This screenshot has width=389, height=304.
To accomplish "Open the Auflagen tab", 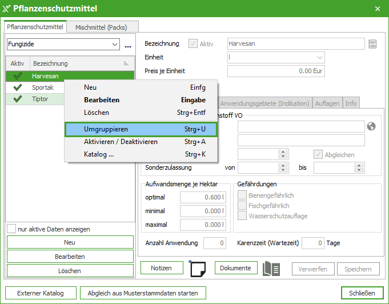I will 327,103.
